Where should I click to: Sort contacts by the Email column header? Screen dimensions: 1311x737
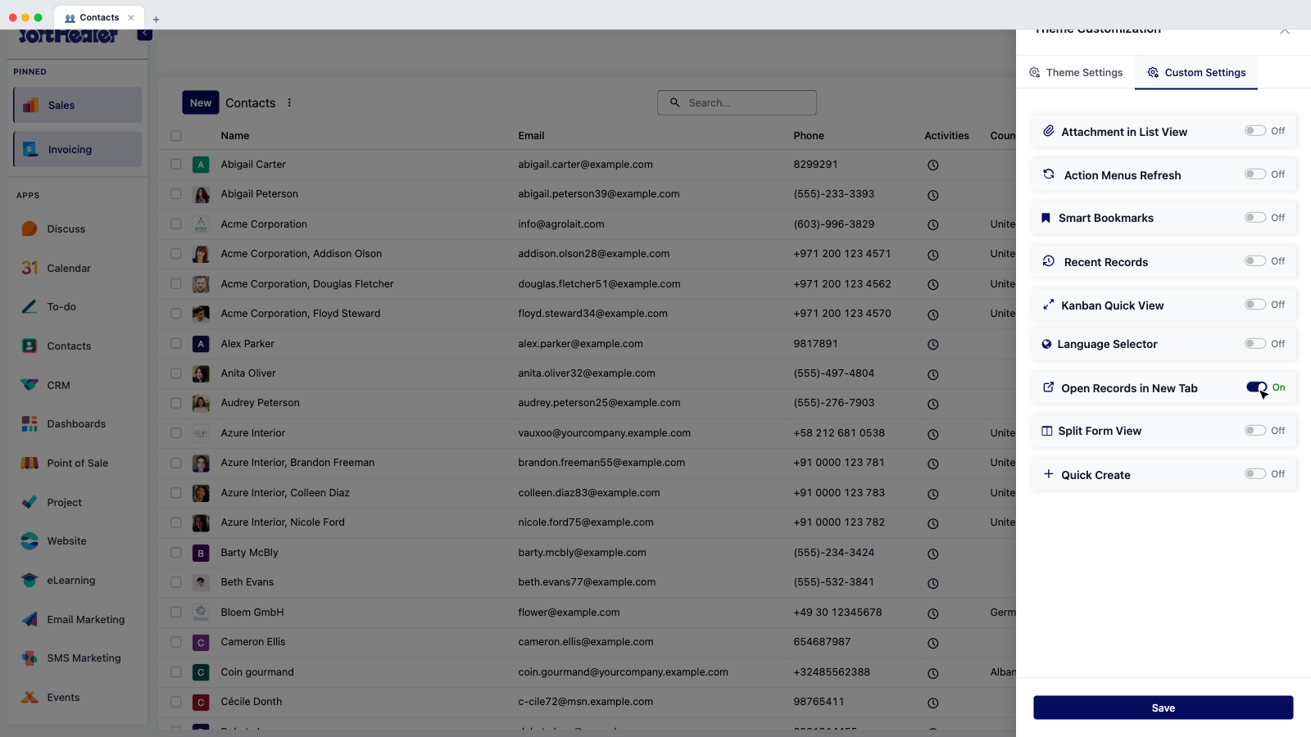click(531, 136)
